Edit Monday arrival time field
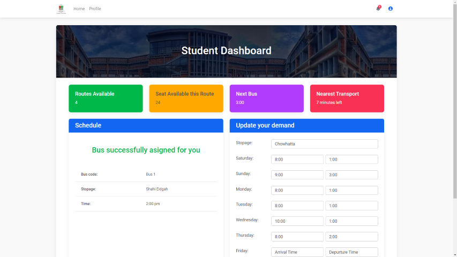The width and height of the screenshot is (457, 257). 297,190
